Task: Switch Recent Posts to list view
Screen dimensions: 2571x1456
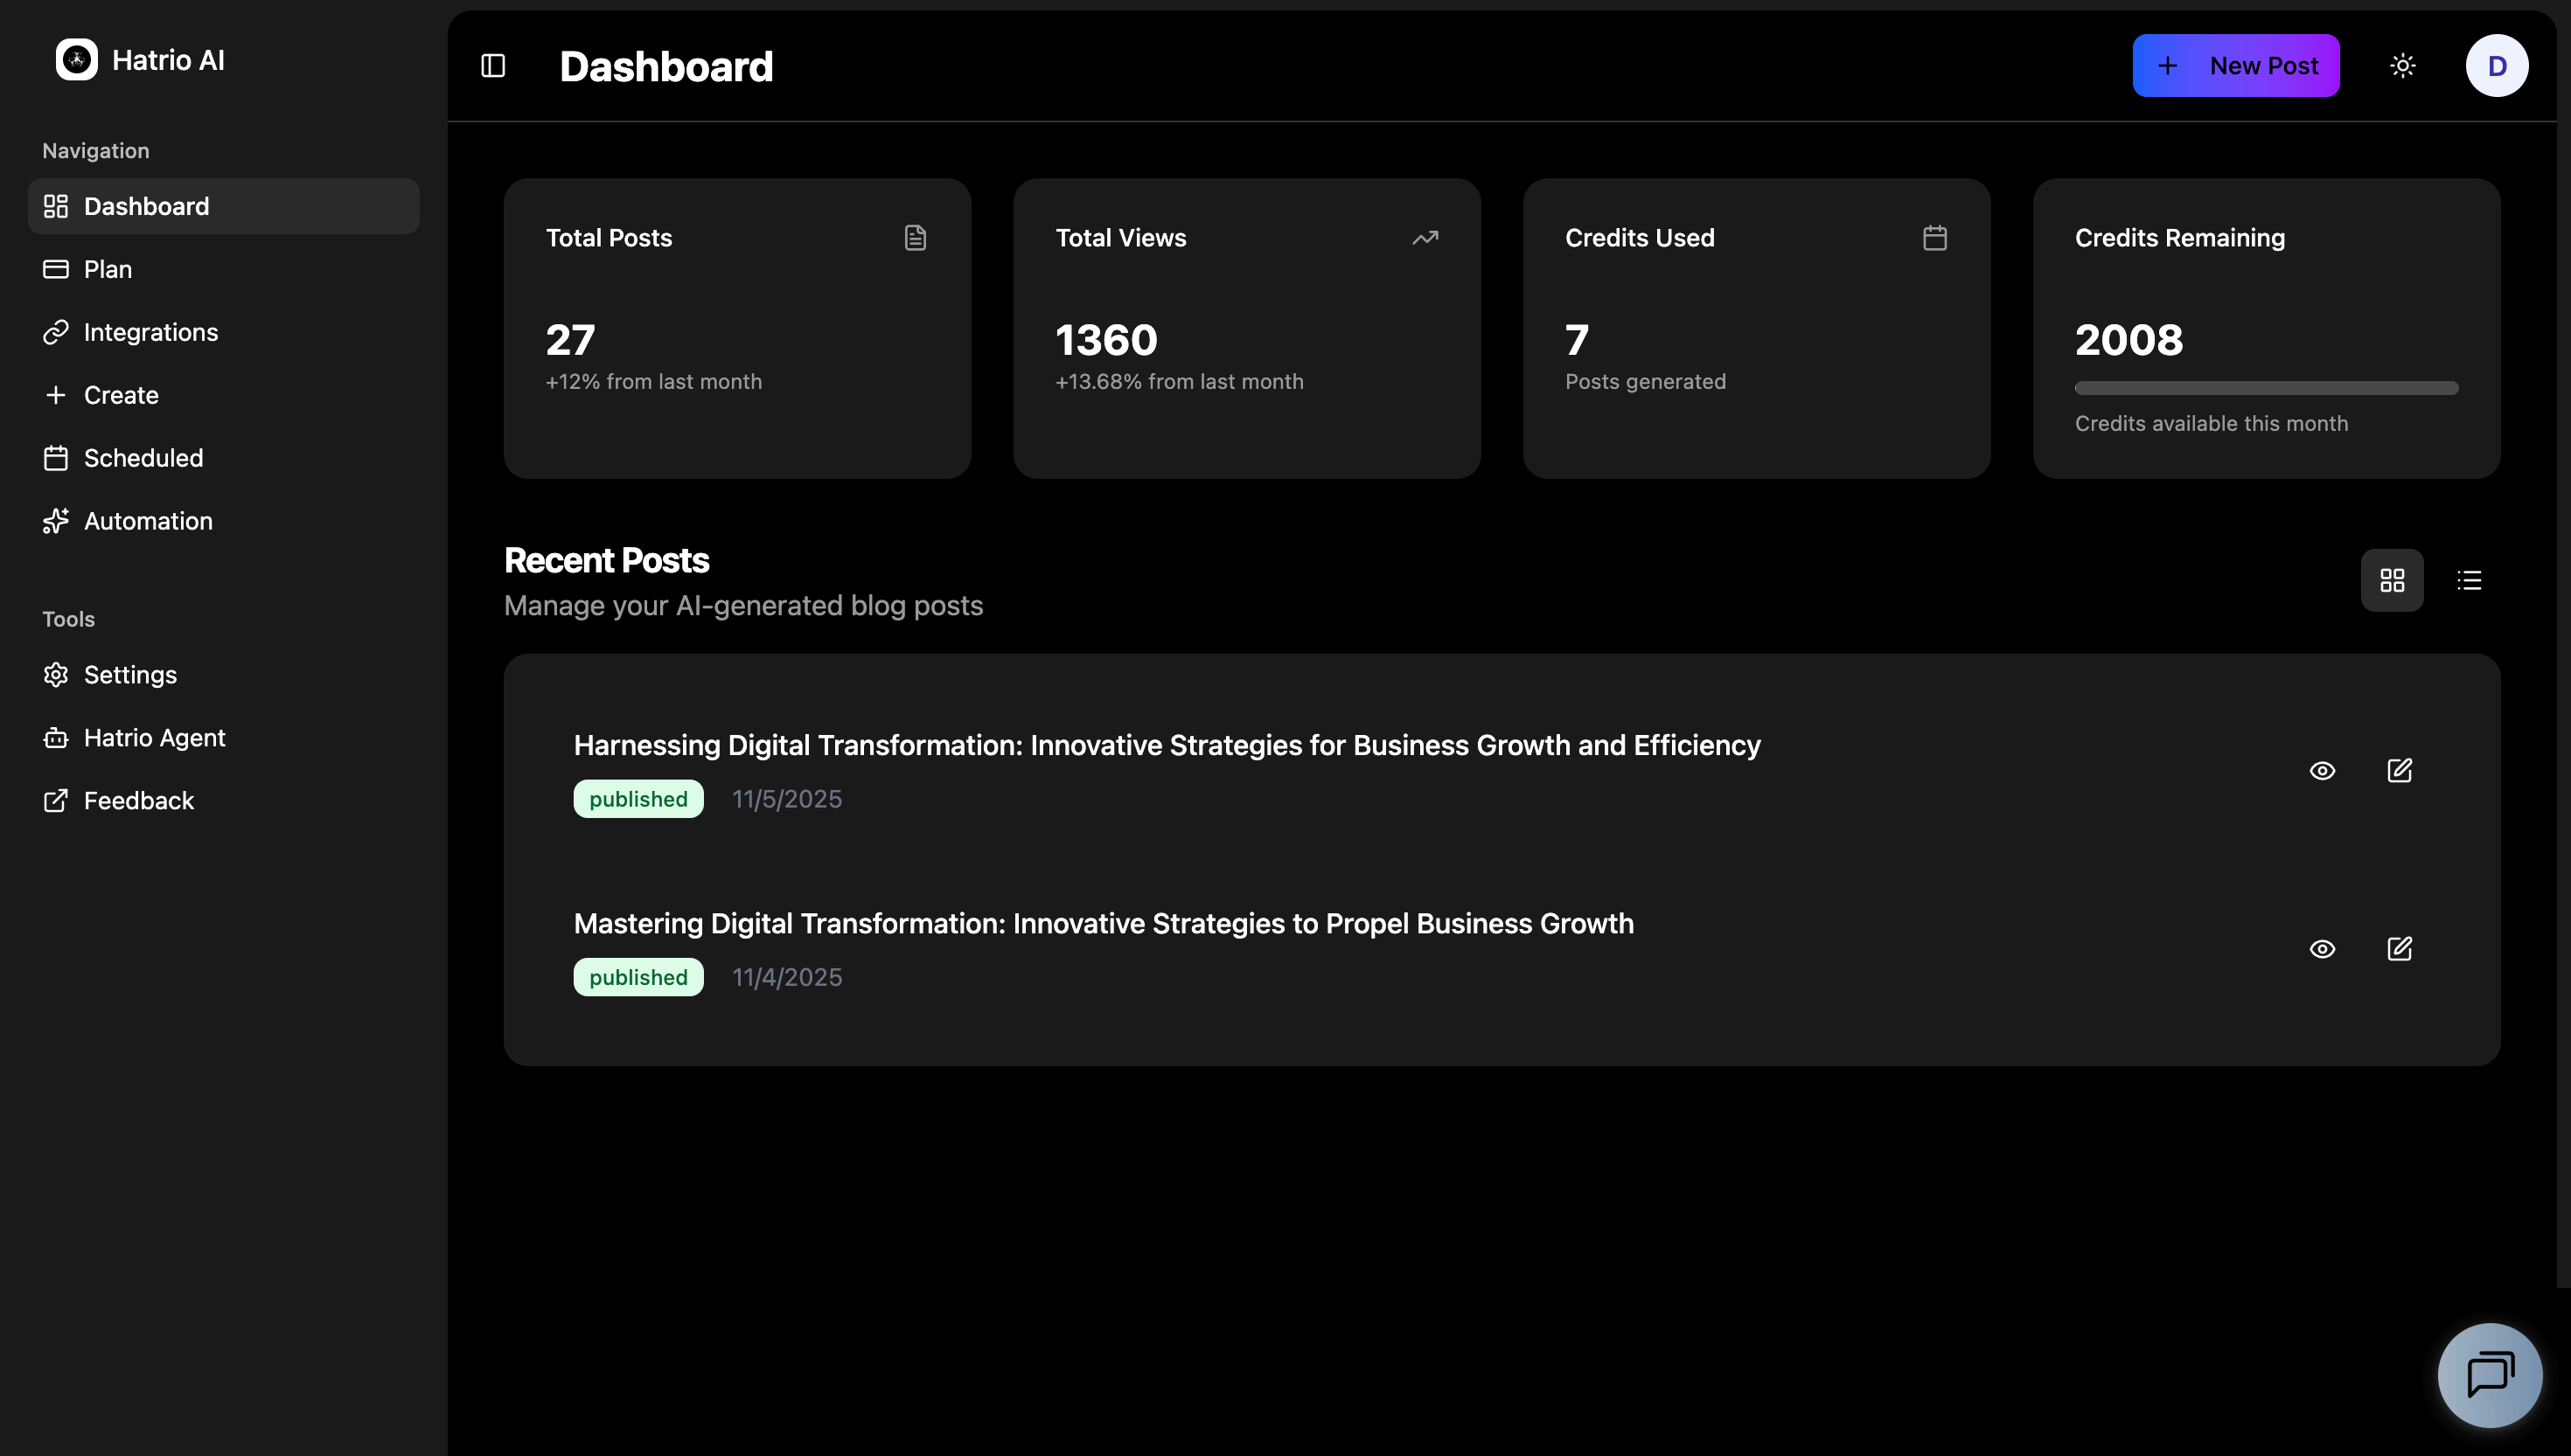Action: click(x=2469, y=580)
